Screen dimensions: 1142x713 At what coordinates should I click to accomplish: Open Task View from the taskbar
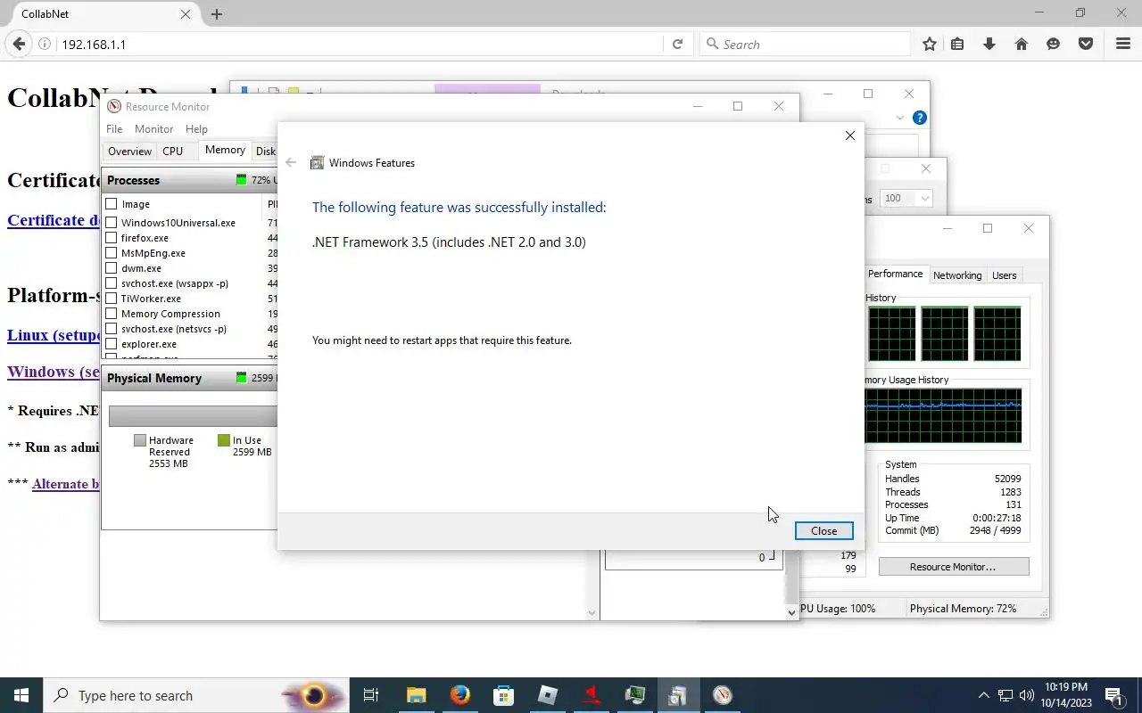(371, 695)
